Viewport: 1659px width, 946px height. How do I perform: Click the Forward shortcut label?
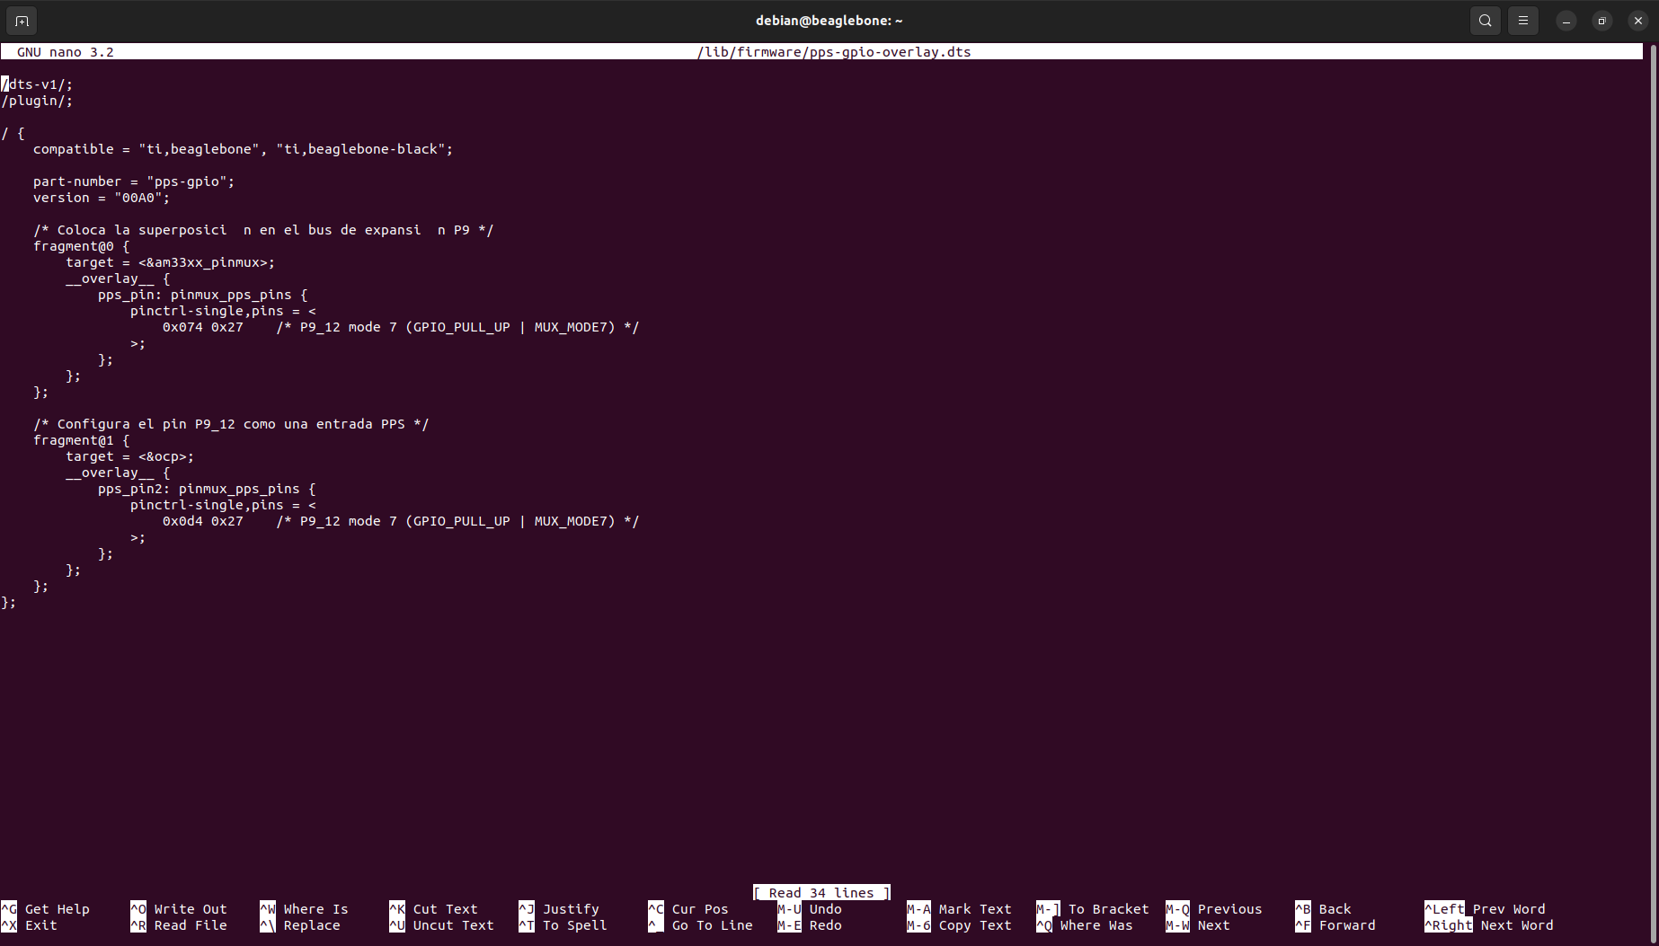pos(1347,925)
